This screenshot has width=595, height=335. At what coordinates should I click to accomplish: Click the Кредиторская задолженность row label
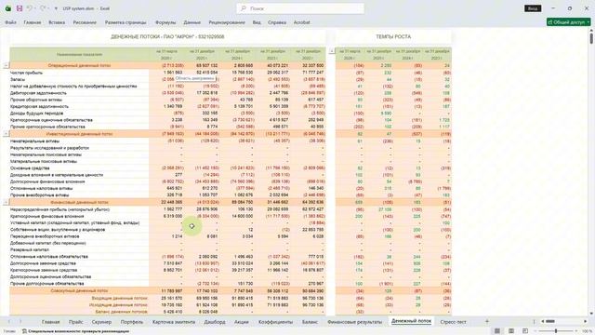[39, 106]
